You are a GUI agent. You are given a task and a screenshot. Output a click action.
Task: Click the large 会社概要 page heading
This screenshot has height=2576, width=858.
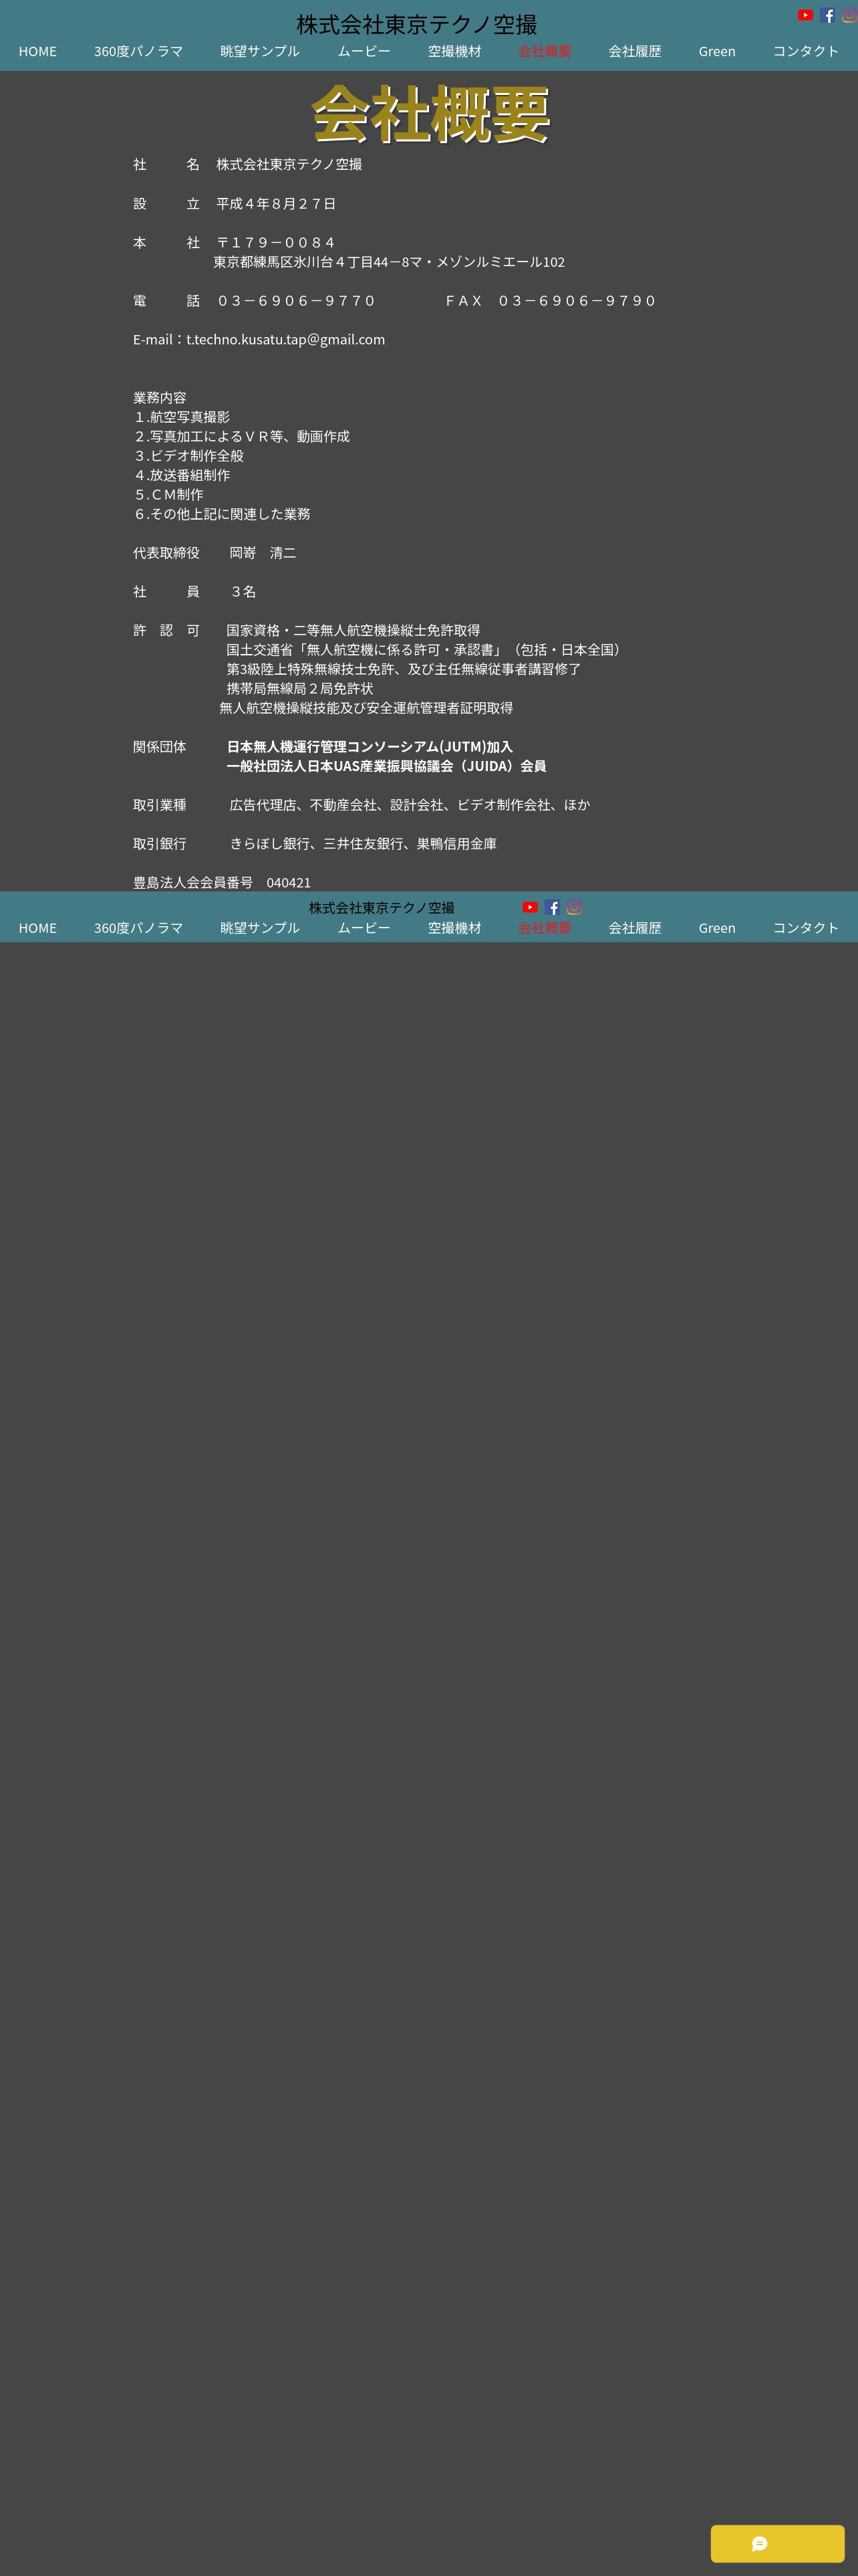430,114
